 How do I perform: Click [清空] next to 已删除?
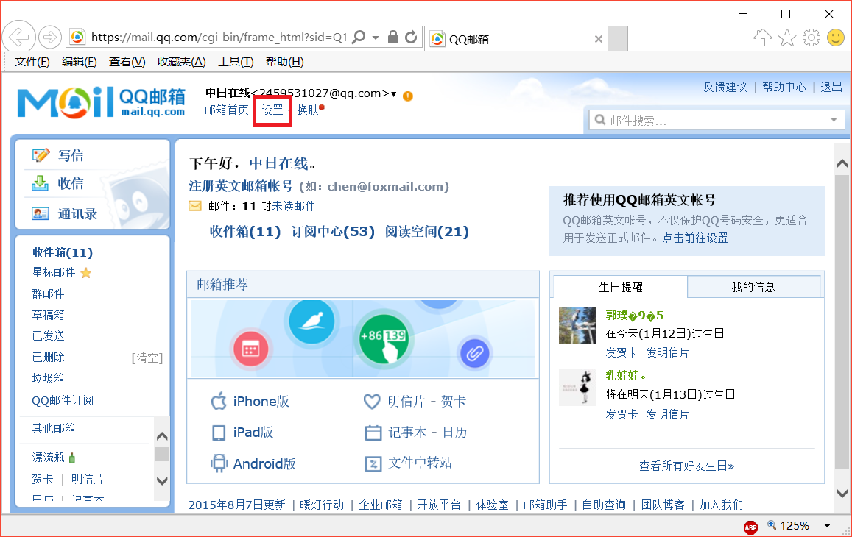[x=147, y=358]
